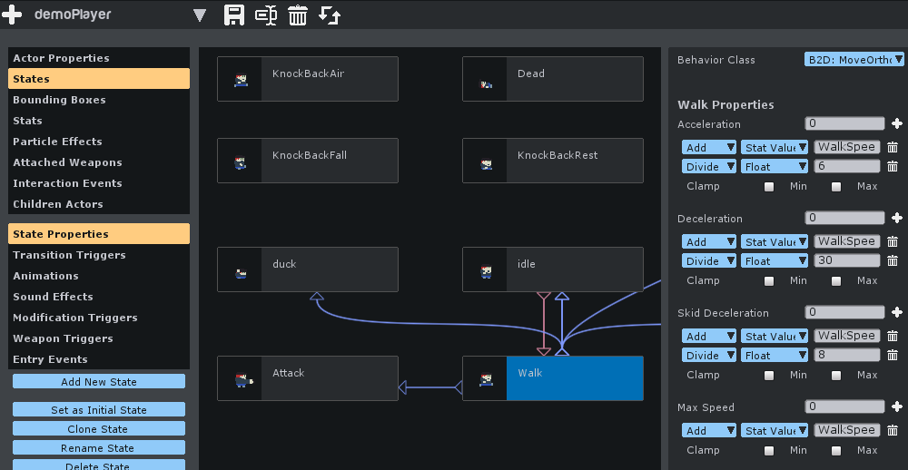Remove the Divide by 8 Skid Deceleration modifier
This screenshot has height=470, width=908.
coord(893,356)
